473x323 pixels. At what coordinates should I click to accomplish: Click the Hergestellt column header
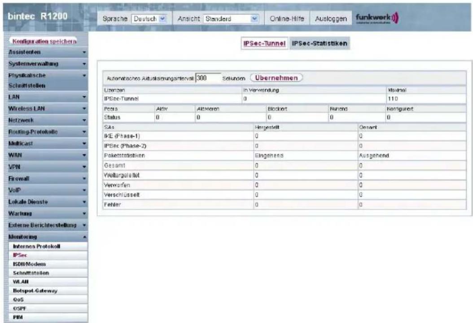coord(267,127)
